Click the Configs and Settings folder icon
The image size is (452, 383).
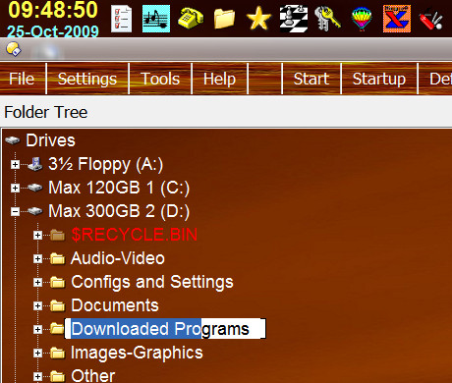58,282
